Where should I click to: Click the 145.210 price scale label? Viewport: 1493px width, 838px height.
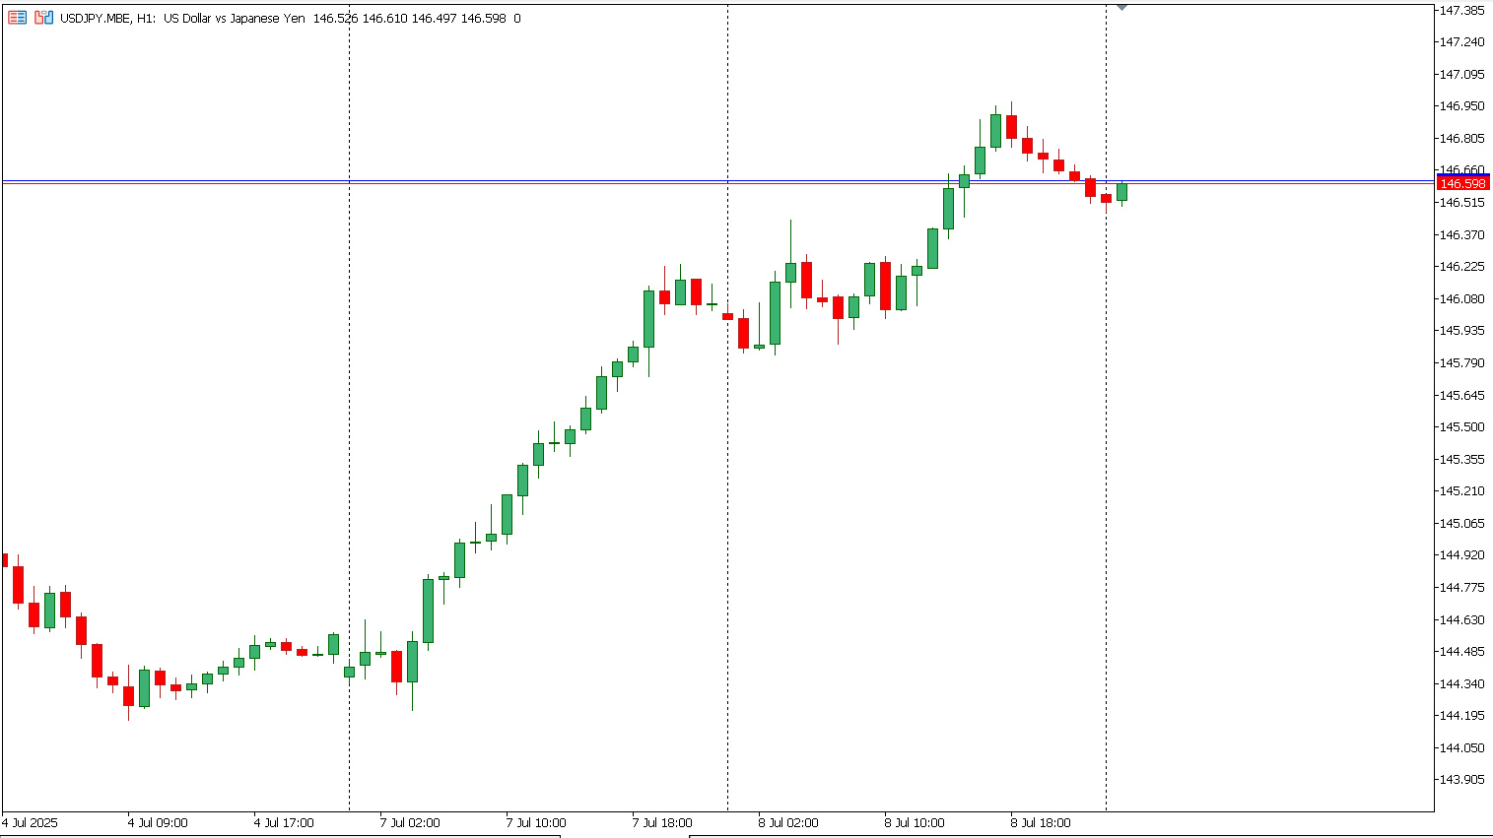click(1462, 491)
